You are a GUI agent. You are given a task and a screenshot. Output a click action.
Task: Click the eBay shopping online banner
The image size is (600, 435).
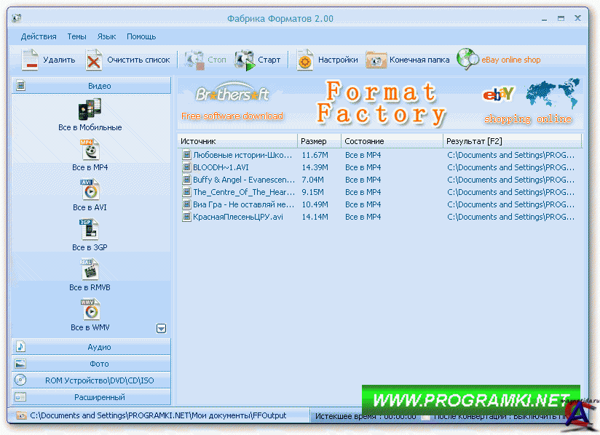tap(531, 102)
